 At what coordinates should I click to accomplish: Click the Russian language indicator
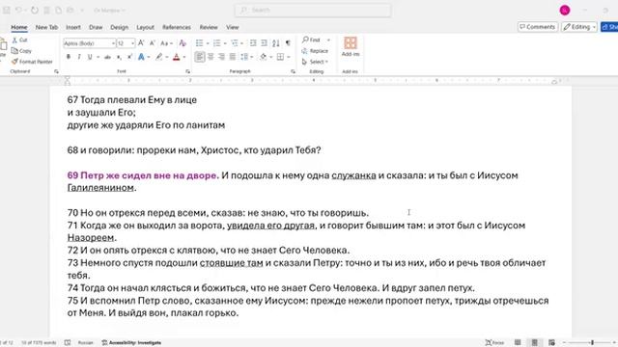[86, 343]
